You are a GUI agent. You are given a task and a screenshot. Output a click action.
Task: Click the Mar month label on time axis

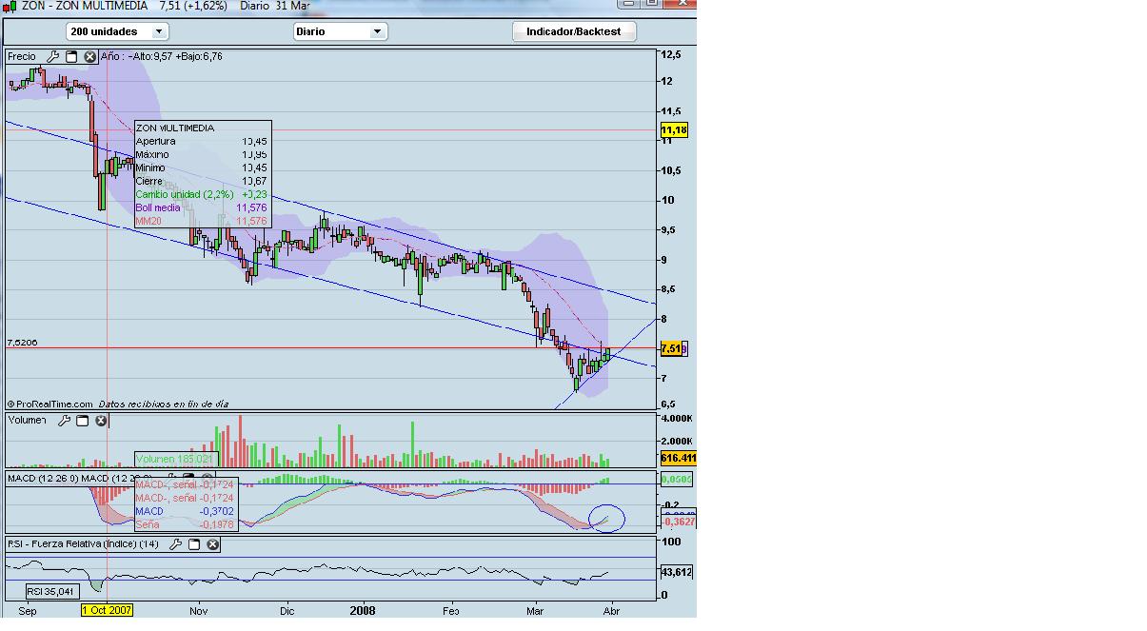[536, 611]
